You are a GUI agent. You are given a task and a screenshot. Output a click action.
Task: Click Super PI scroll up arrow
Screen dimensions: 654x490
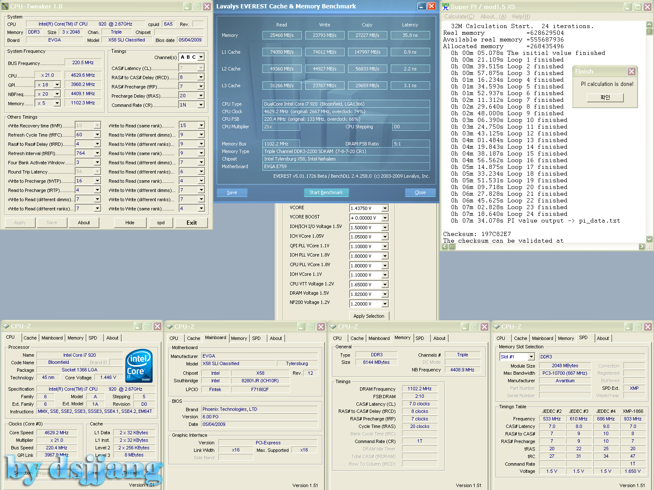tap(649, 24)
